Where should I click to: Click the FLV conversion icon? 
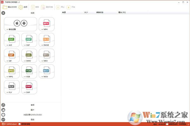coord(12,87)
